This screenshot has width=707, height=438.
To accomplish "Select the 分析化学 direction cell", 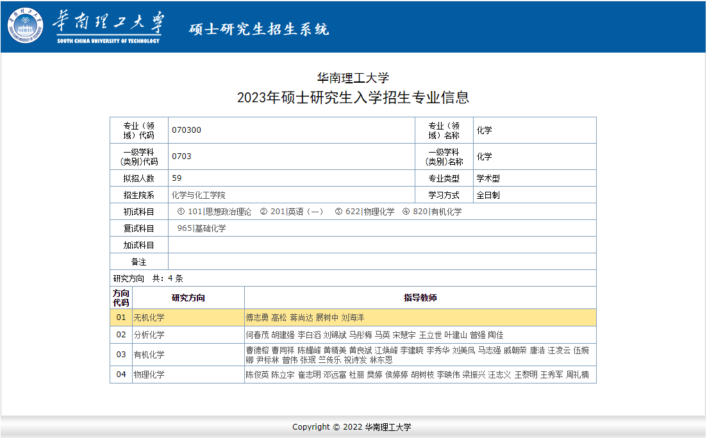I will pyautogui.click(x=188, y=335).
